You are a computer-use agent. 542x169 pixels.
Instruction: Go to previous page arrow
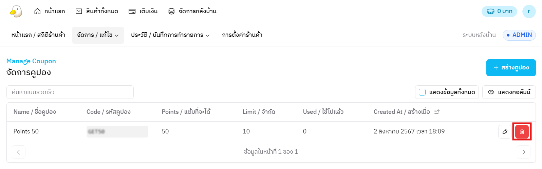[x=19, y=152]
